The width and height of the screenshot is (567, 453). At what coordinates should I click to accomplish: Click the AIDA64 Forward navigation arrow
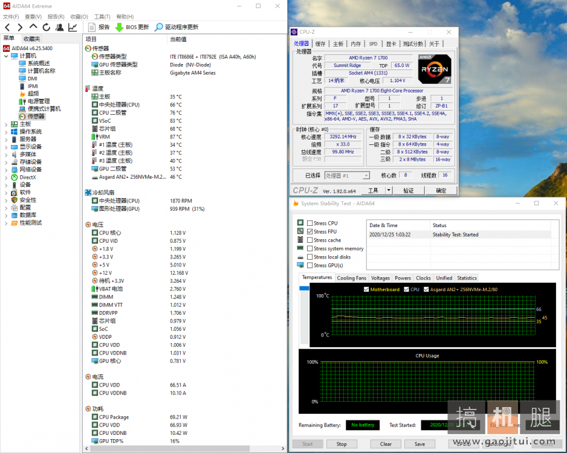point(20,27)
